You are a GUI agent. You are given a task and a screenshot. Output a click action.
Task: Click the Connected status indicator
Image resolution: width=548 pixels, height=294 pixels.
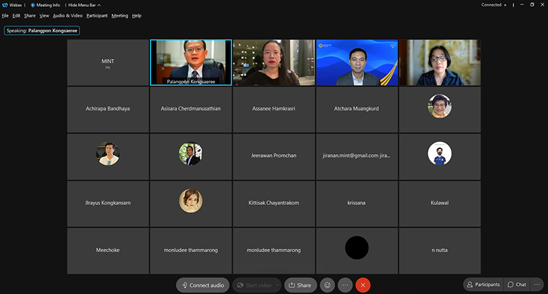click(493, 5)
